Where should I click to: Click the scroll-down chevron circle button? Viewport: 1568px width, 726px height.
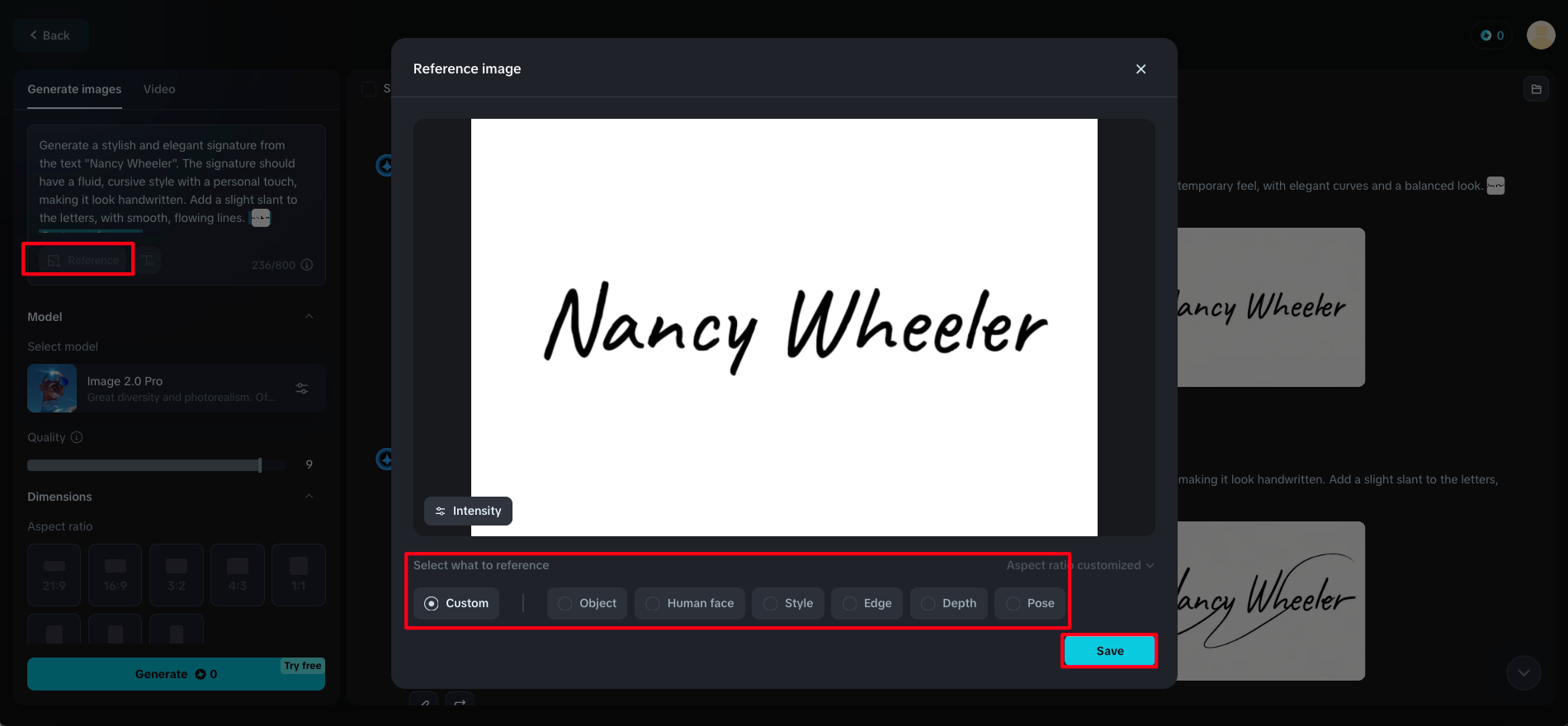(x=1523, y=673)
